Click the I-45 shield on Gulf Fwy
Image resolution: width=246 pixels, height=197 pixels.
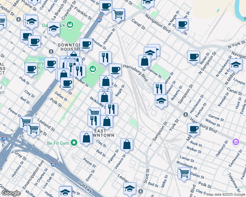53,164
